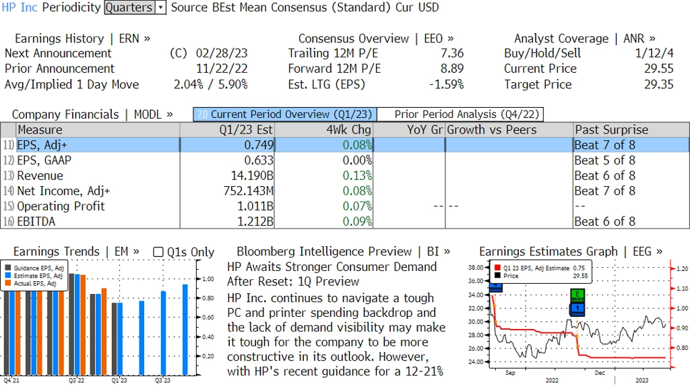Click the Prior Announcement date 11/22/22

(x=222, y=69)
